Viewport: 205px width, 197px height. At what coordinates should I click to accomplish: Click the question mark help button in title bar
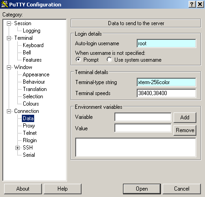tap(192, 4)
